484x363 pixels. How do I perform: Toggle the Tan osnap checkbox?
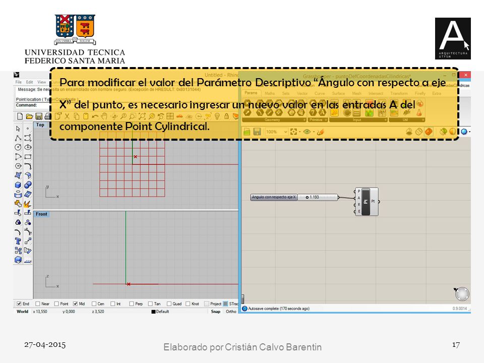click(150, 304)
